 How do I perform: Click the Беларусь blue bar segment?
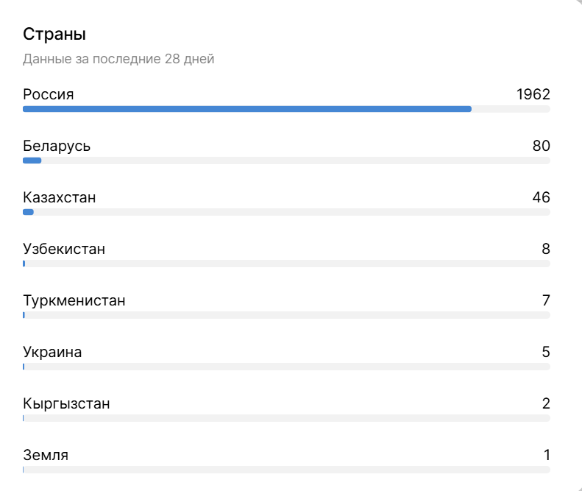(x=32, y=160)
